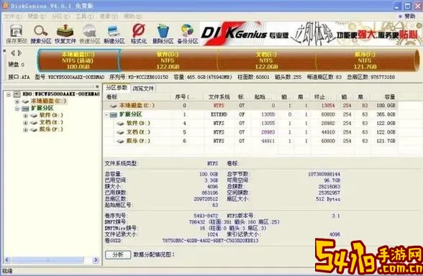423x276 pixels.
Task: Open the 工具(T) menu
Action: [x=84, y=16]
